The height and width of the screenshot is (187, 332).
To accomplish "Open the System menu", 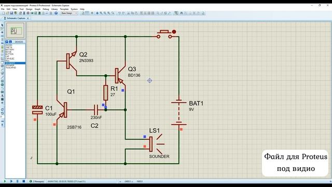I will tap(74, 9).
